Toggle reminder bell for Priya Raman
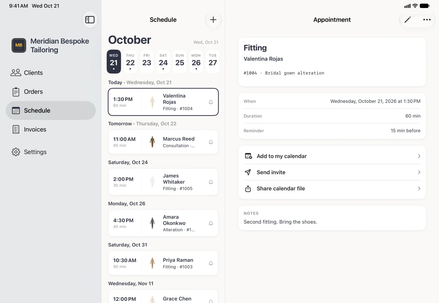439x303 pixels. (211, 263)
